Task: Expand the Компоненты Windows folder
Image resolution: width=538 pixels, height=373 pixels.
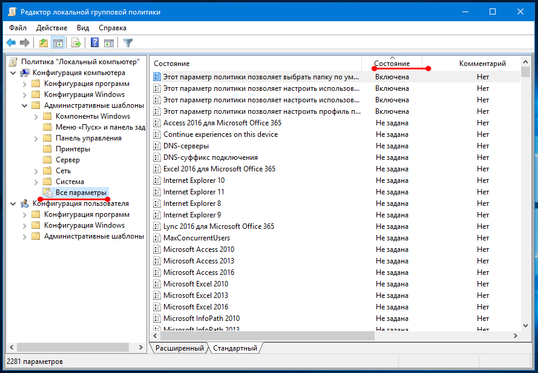Action: pos(36,117)
